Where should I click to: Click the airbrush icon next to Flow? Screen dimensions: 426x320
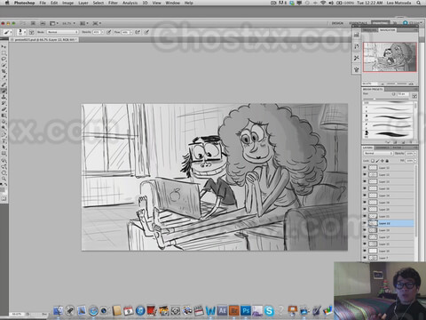(x=138, y=32)
